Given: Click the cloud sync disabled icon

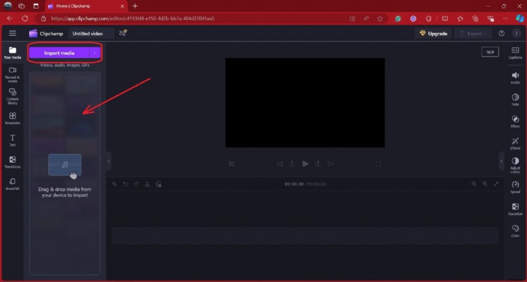Looking at the screenshot, I should (x=123, y=33).
